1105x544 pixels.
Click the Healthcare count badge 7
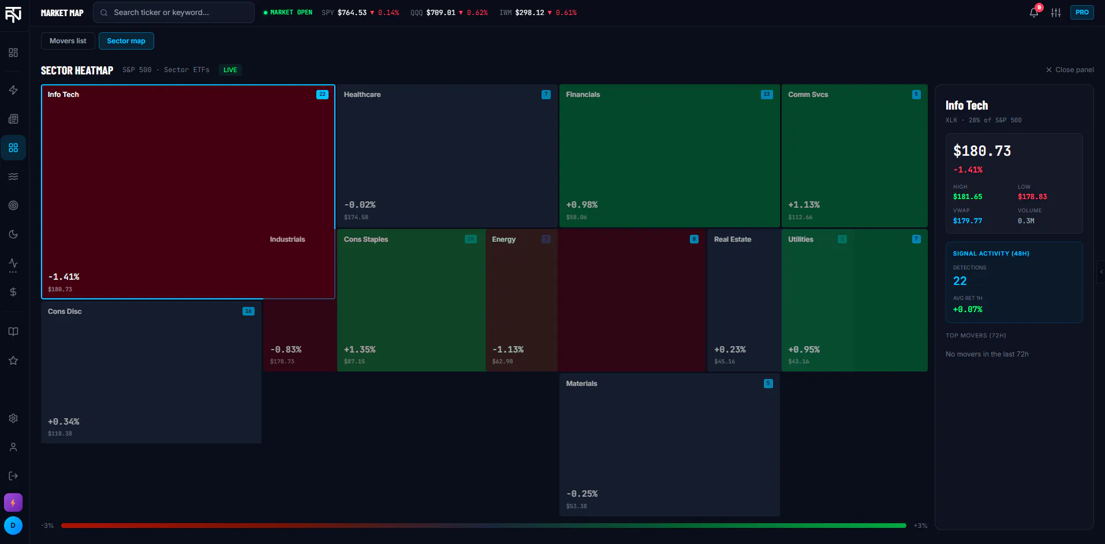click(546, 95)
